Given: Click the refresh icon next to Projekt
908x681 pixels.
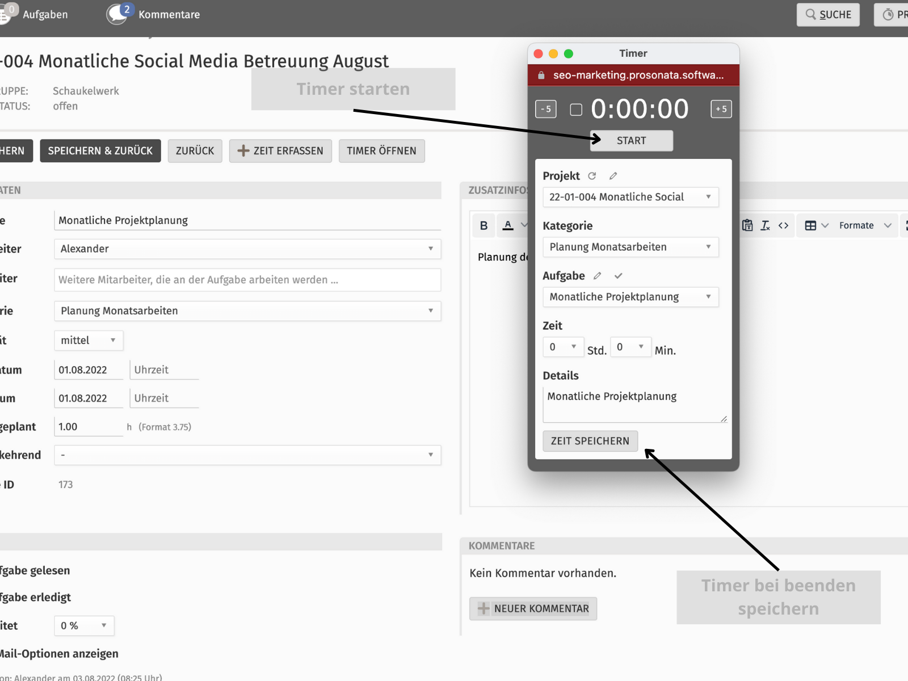Looking at the screenshot, I should (x=592, y=176).
